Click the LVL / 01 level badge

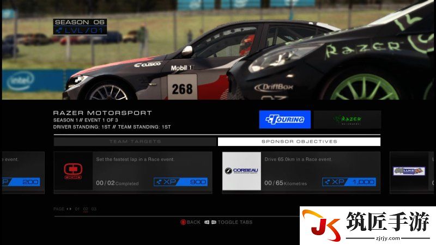pos(80,30)
